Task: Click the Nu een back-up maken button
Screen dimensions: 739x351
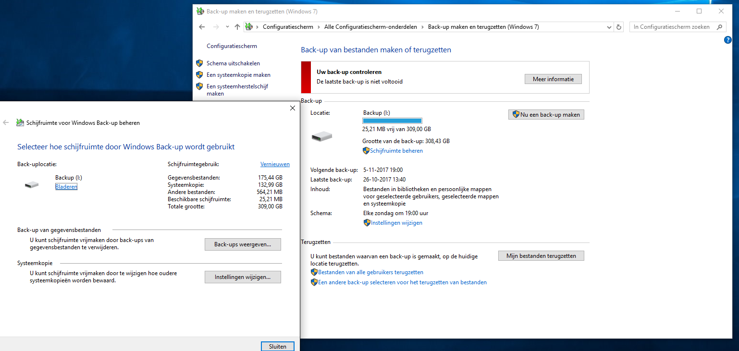Action: 546,114
